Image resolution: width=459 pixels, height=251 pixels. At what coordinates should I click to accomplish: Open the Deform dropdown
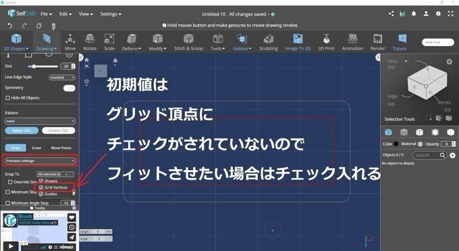click(132, 42)
